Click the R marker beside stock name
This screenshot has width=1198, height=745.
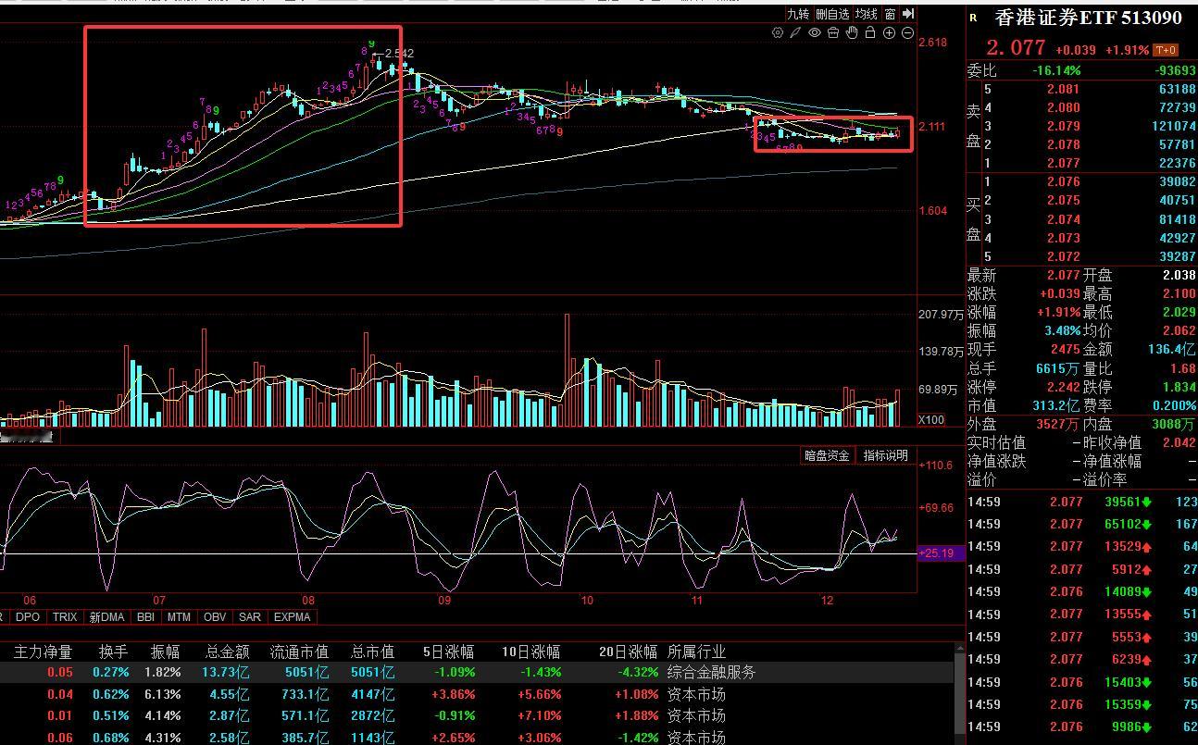coord(973,18)
